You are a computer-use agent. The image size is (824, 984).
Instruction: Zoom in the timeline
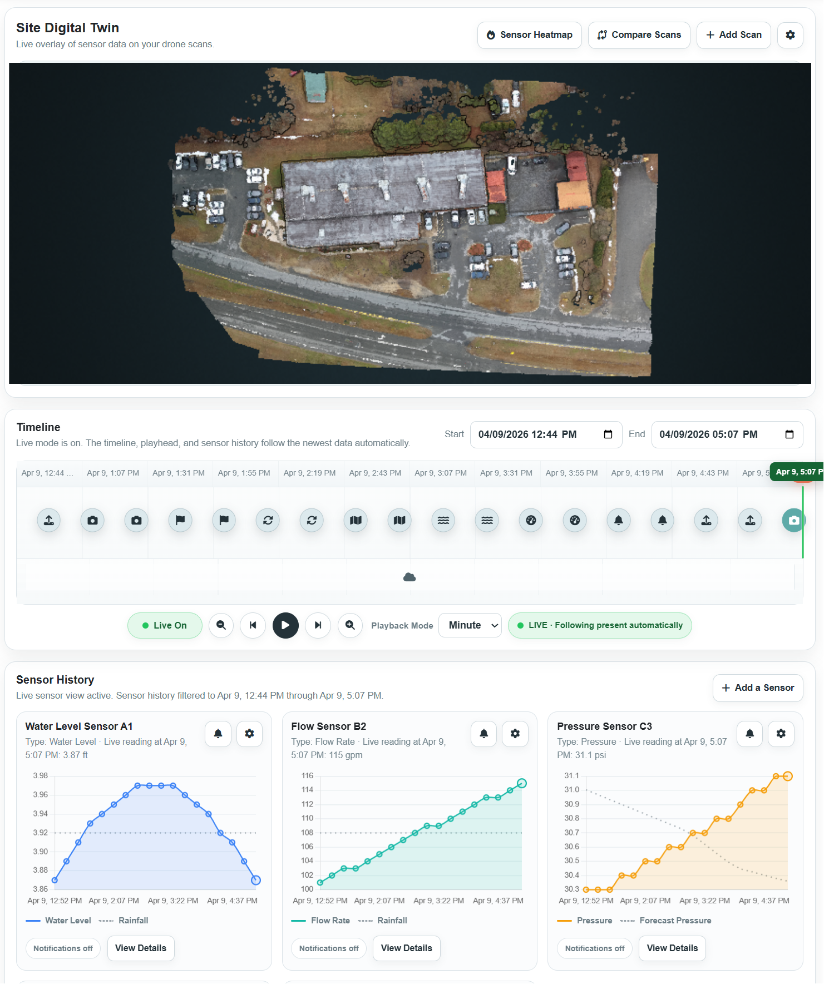pyautogui.click(x=350, y=625)
